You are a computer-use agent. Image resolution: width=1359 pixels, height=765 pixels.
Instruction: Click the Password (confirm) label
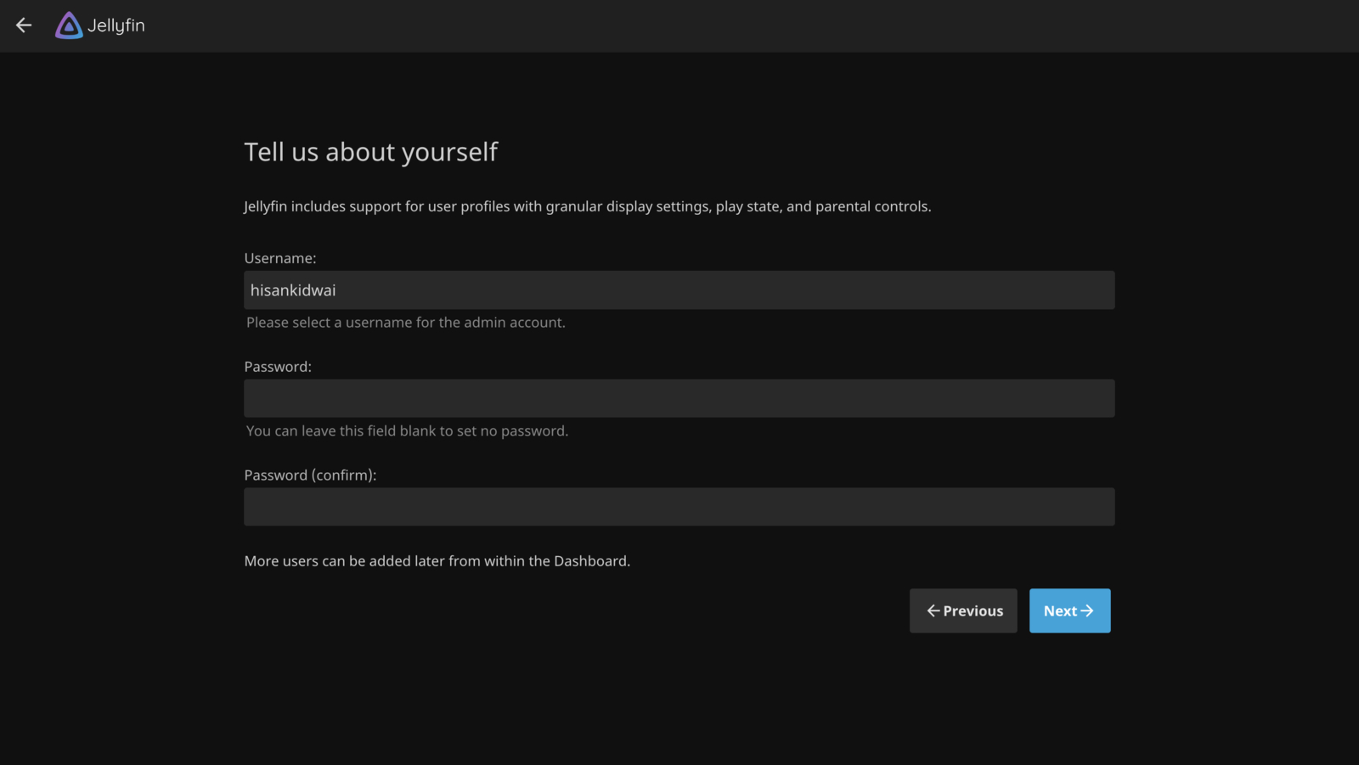(x=310, y=475)
